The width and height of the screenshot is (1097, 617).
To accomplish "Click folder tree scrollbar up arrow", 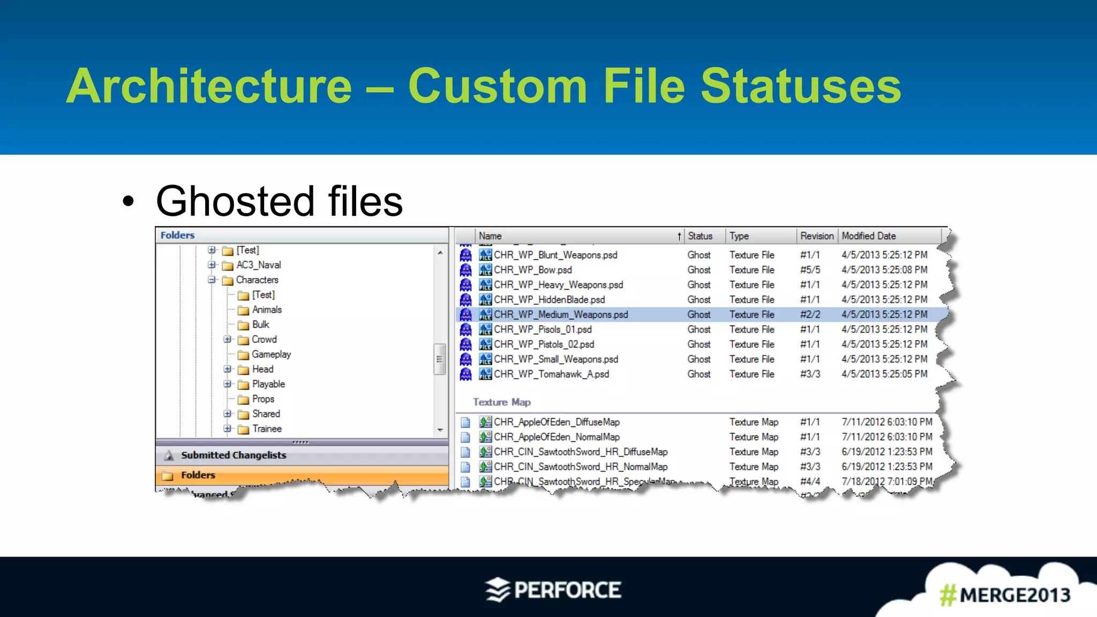I will 440,252.
